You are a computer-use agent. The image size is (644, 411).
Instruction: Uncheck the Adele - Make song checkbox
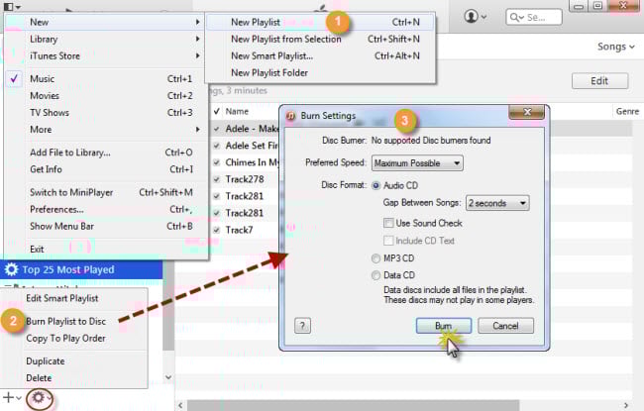pyautogui.click(x=216, y=129)
